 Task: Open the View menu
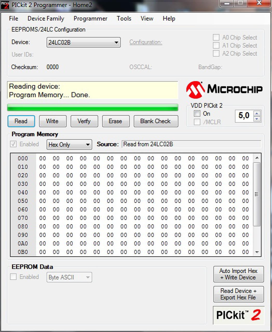click(147, 18)
